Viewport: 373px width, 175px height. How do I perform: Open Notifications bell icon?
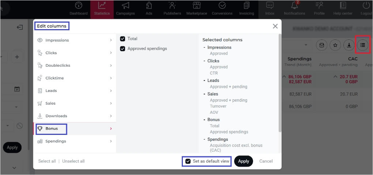(294, 6)
